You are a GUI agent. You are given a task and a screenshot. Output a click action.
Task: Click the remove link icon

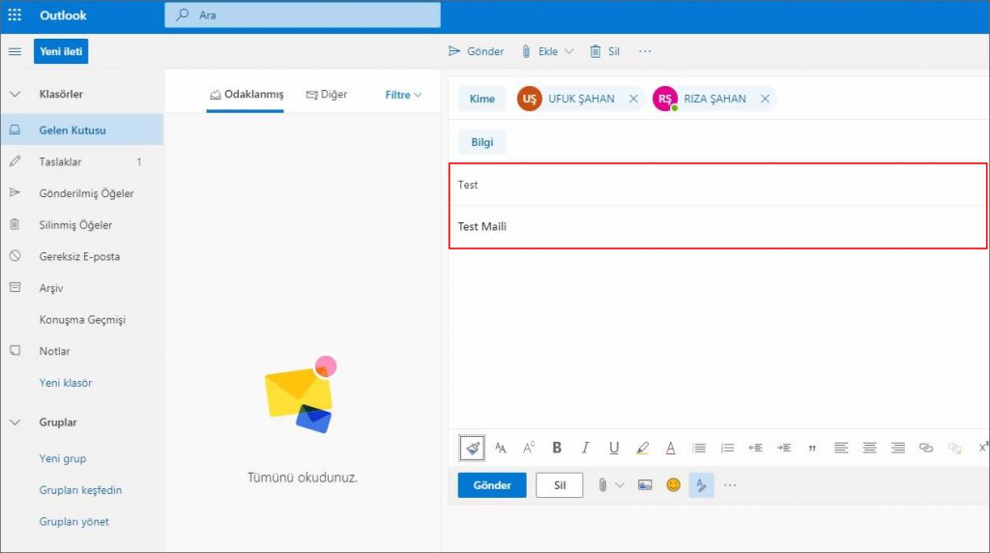[x=954, y=448]
